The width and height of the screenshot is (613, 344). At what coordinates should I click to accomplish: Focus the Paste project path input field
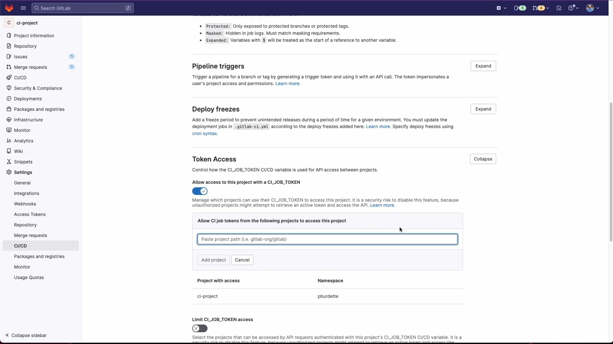coord(328,239)
